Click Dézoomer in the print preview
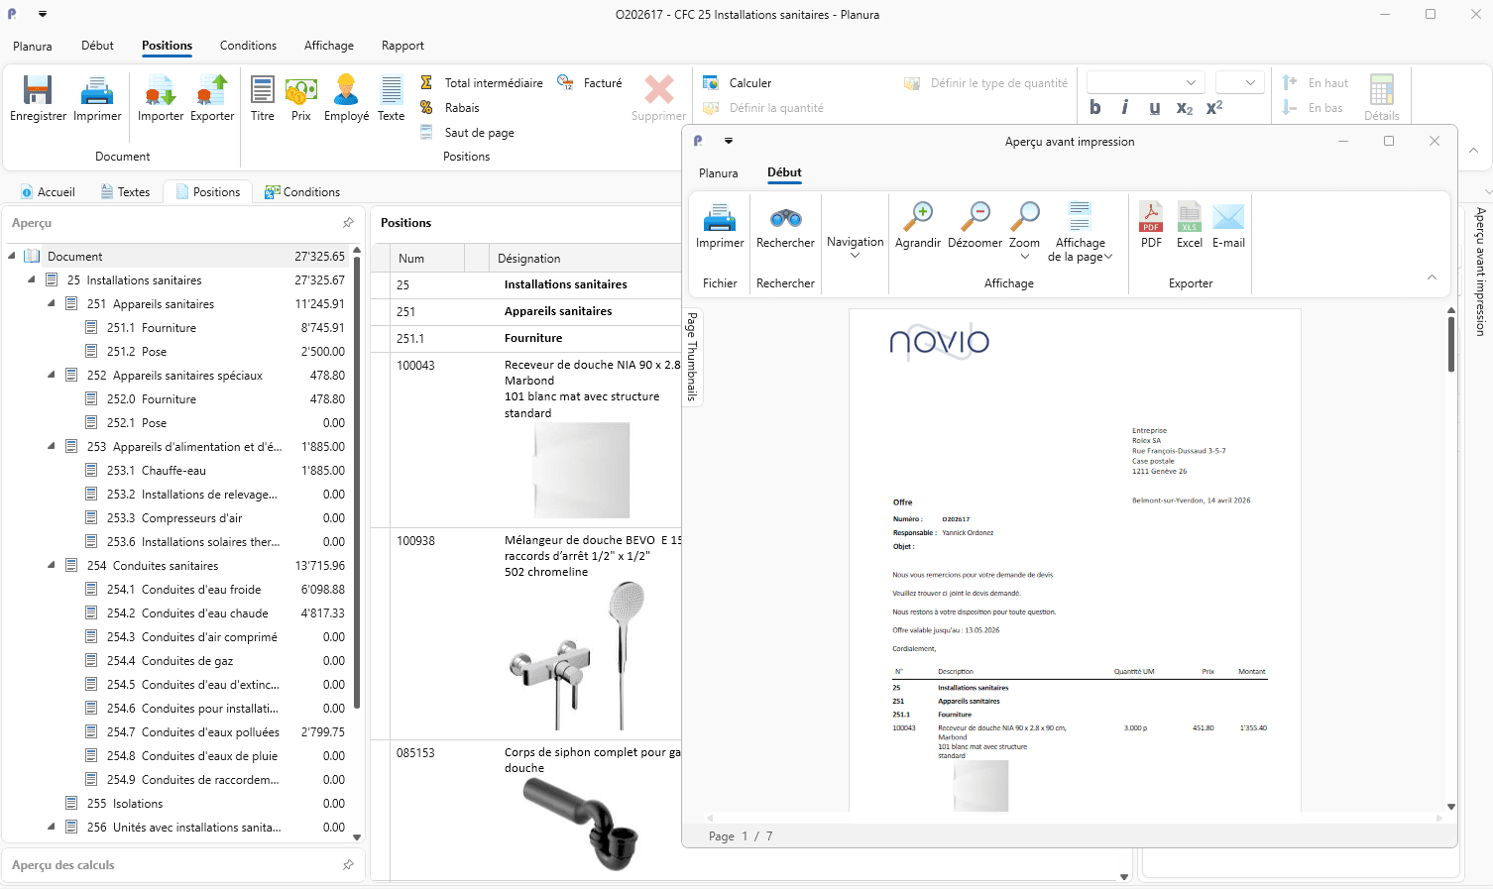 [x=976, y=224]
